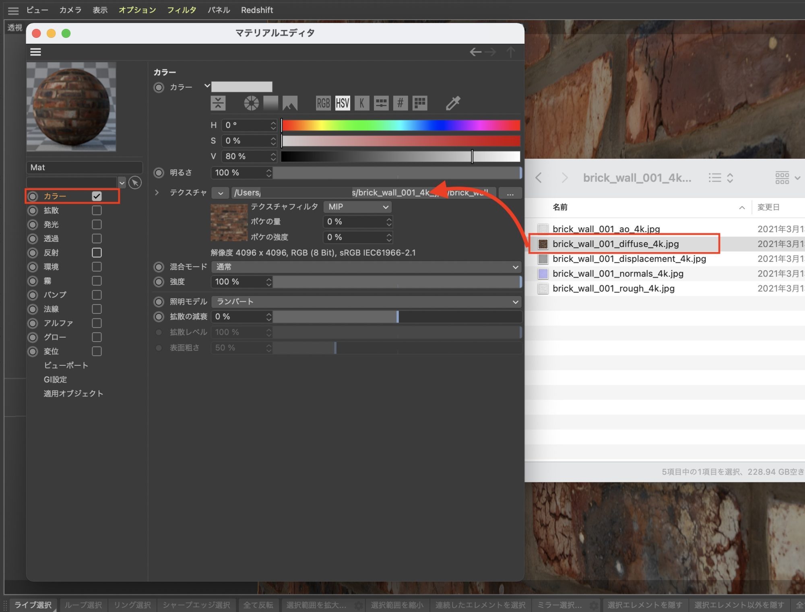Click the texture browse ... button
Image resolution: width=805 pixels, height=612 pixels.
point(510,193)
